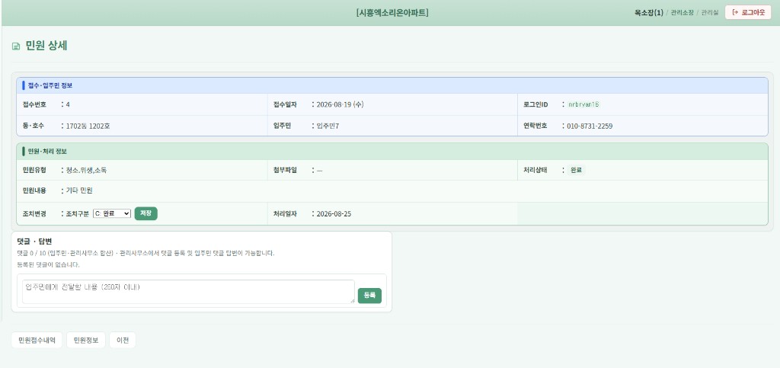The image size is (780, 368).
Task: Click the 등록 comment button
Action: click(x=369, y=296)
